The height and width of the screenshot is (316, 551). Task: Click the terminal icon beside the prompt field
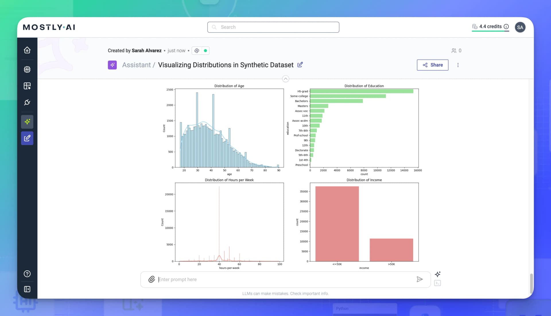click(437, 283)
